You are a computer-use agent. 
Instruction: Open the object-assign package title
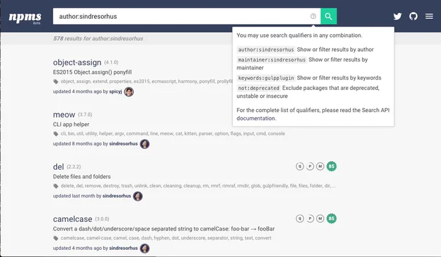[x=77, y=62]
